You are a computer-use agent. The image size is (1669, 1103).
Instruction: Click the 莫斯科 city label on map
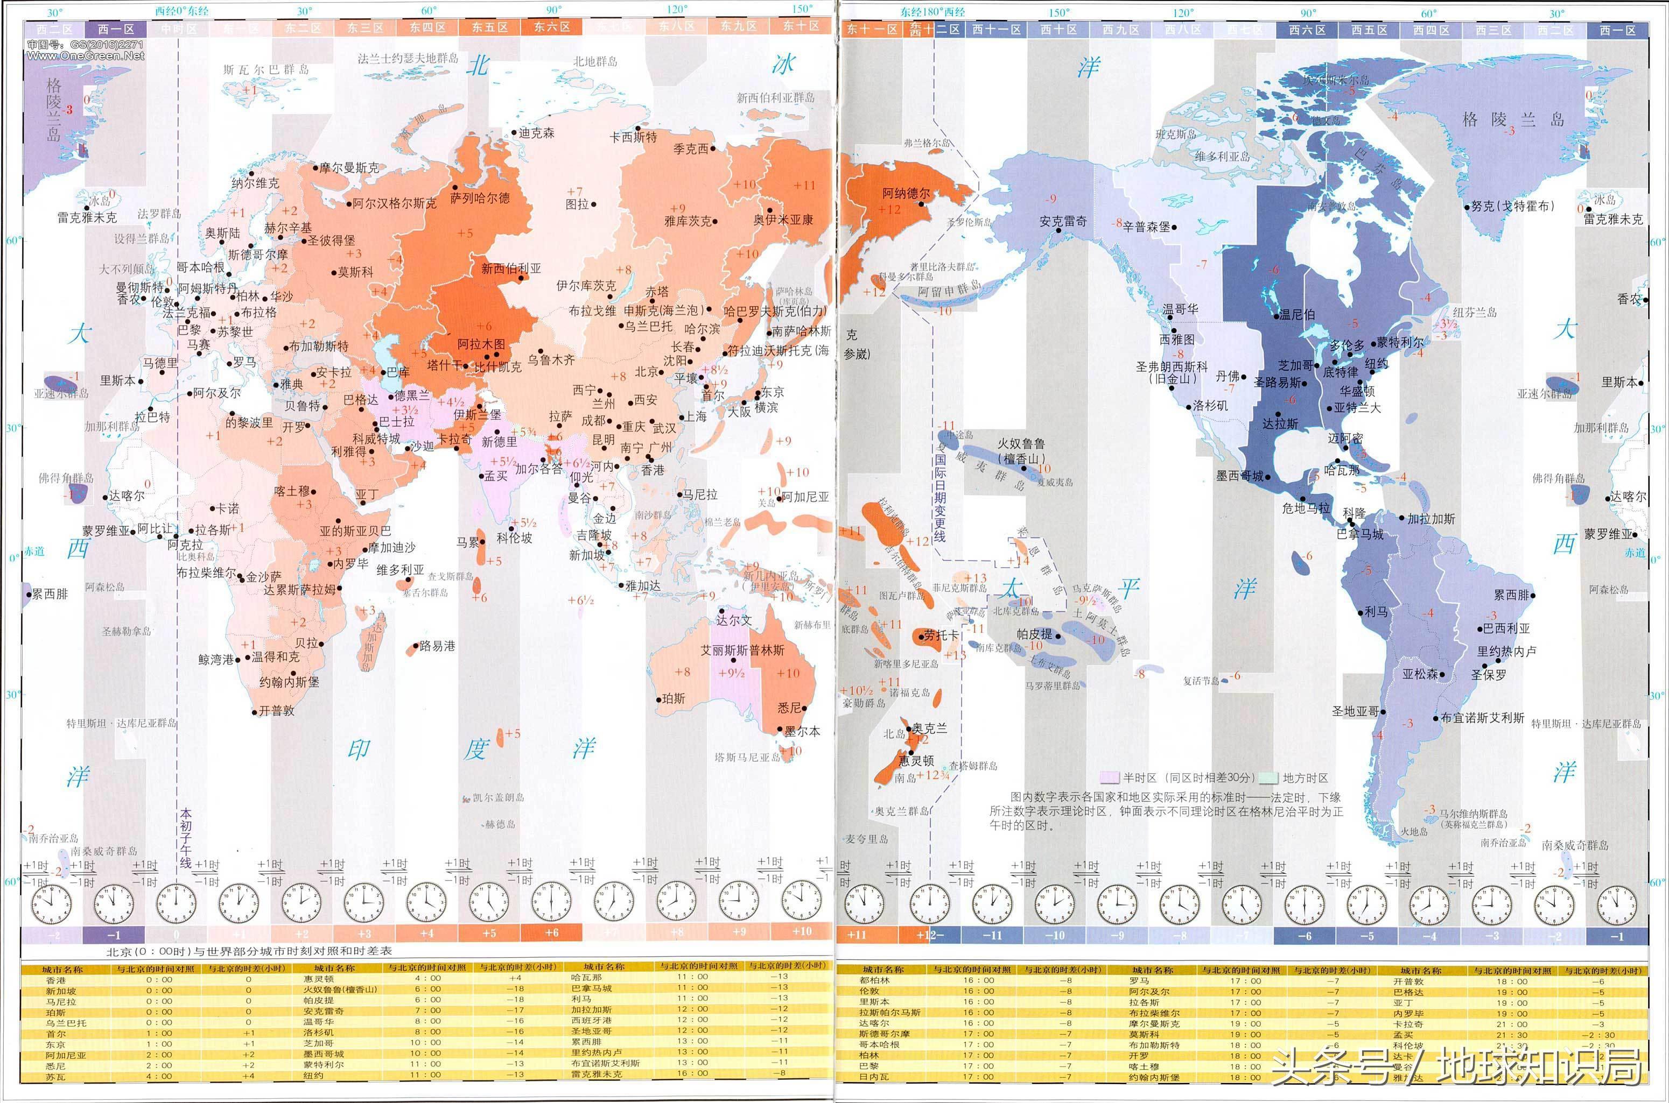[355, 272]
